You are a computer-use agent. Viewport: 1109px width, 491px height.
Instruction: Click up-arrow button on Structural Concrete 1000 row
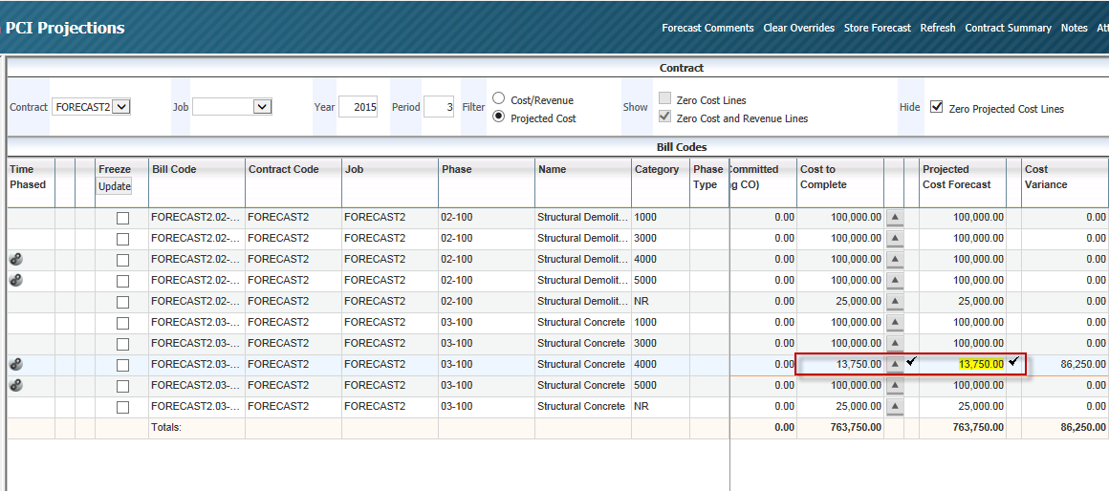click(x=895, y=324)
